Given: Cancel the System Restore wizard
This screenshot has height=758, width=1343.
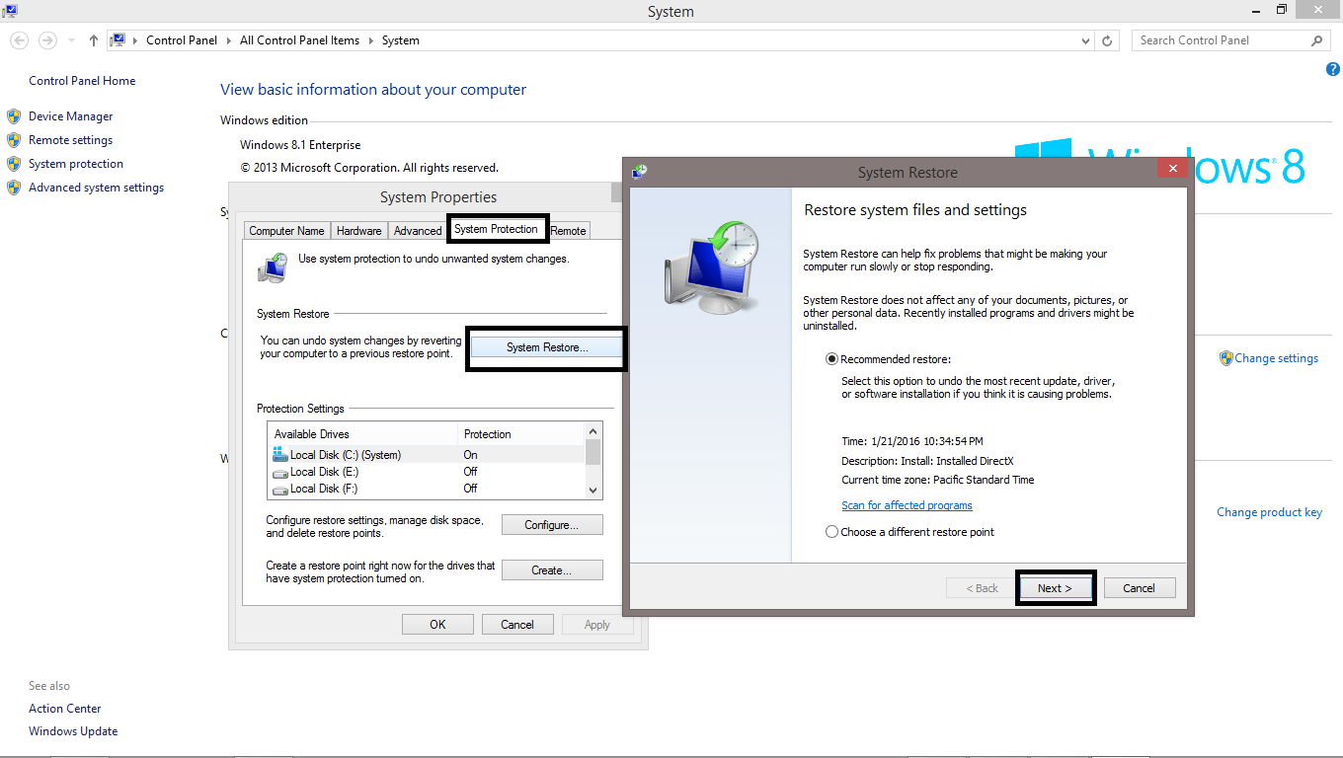Looking at the screenshot, I should point(1139,588).
